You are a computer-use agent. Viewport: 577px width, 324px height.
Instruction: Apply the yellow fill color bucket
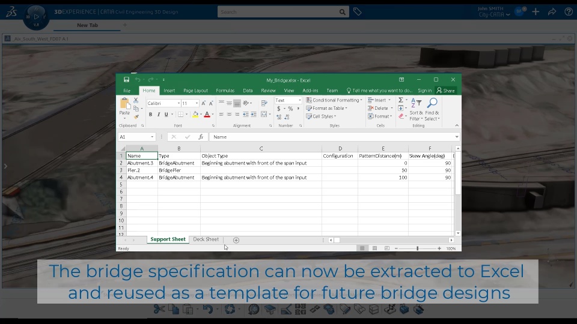click(x=195, y=114)
